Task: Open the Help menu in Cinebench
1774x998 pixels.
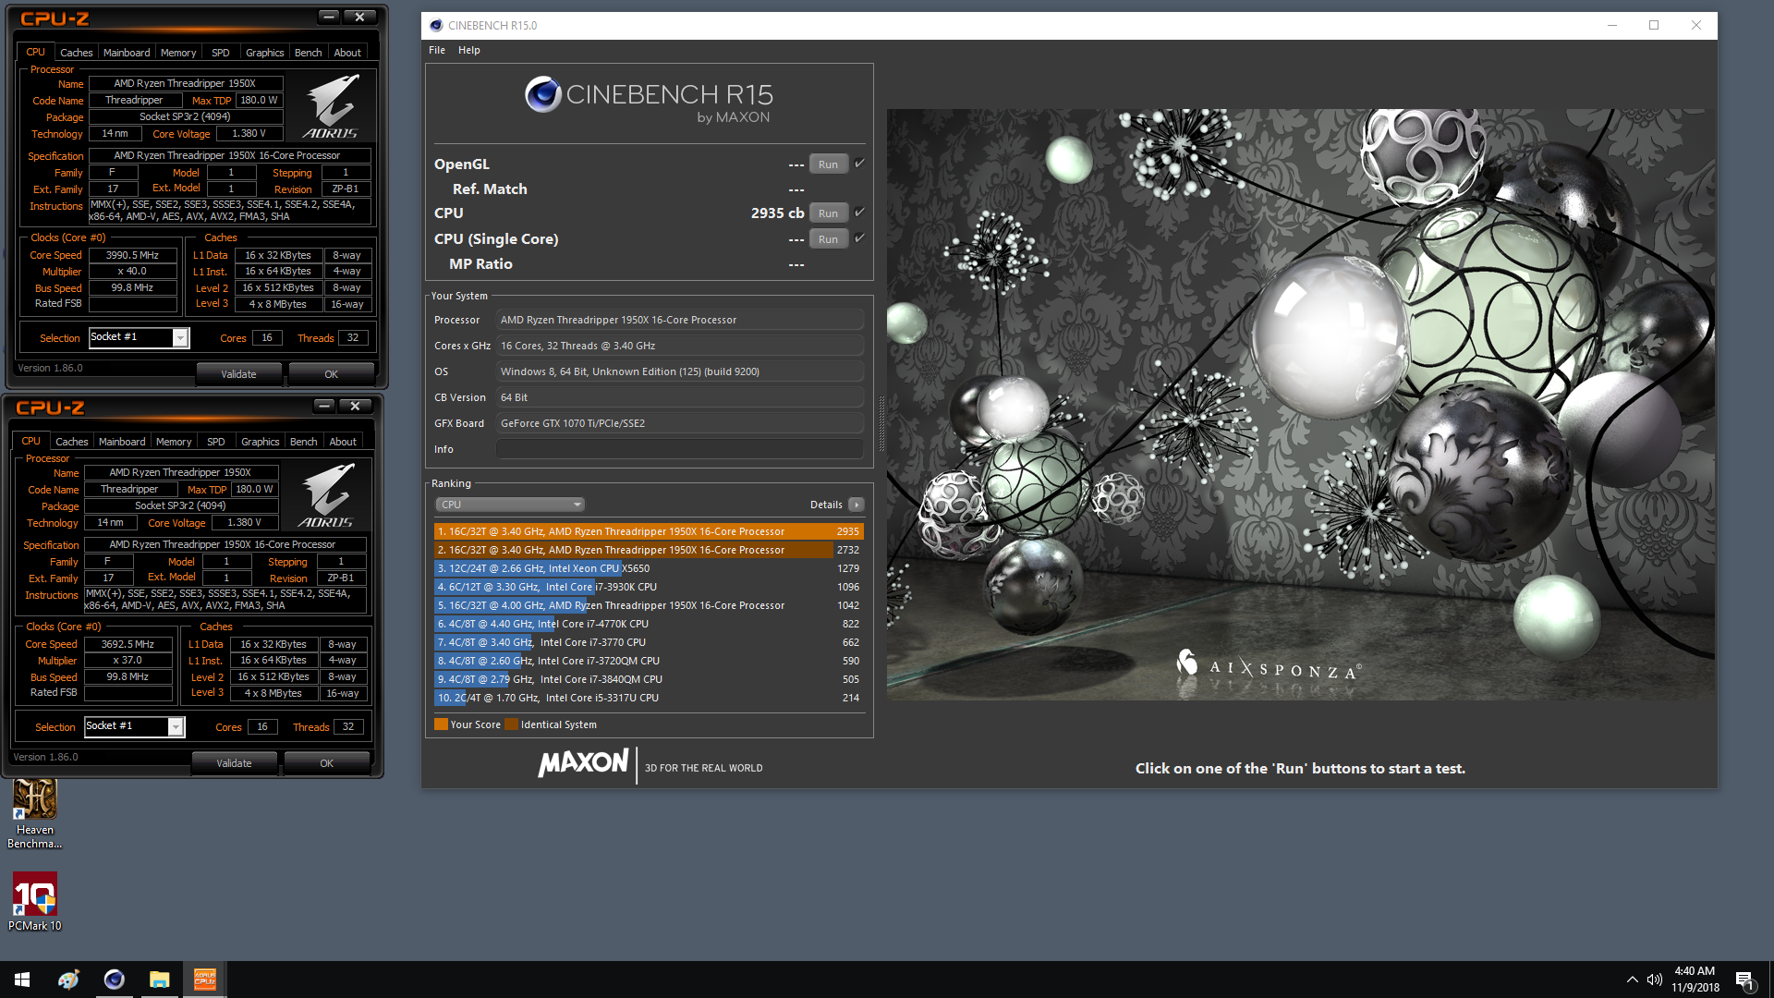Action: (x=469, y=50)
